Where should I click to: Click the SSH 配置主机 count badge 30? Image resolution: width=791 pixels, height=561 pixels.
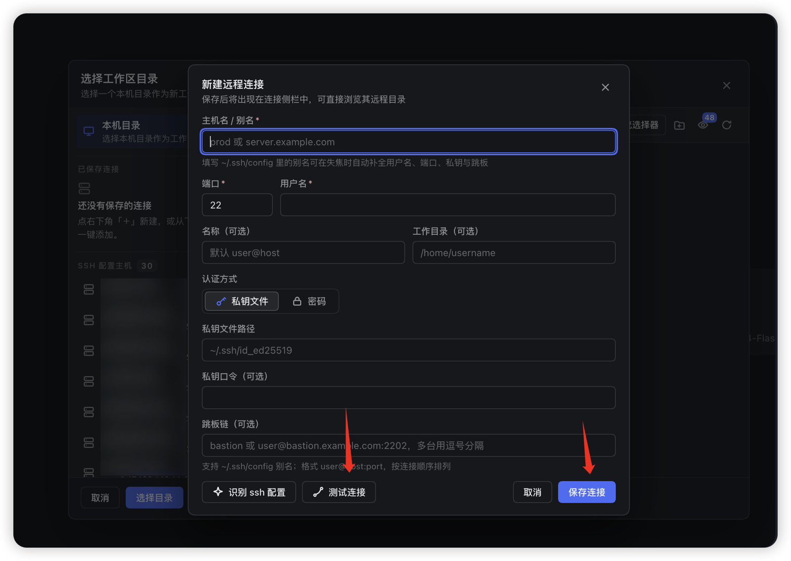pyautogui.click(x=147, y=266)
